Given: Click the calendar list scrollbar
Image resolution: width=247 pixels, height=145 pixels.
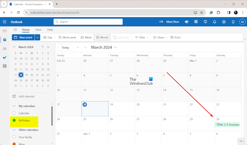Looking at the screenshot, I should click(52, 116).
